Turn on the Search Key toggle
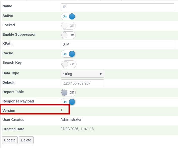 (69, 64)
